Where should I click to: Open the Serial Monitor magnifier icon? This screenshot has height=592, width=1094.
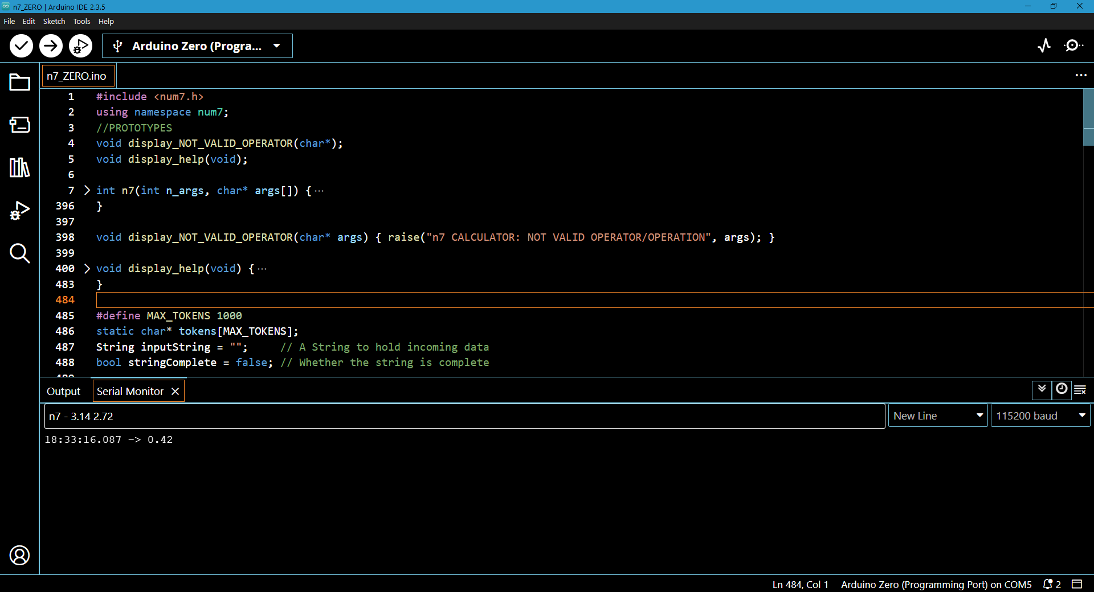coord(1073,46)
